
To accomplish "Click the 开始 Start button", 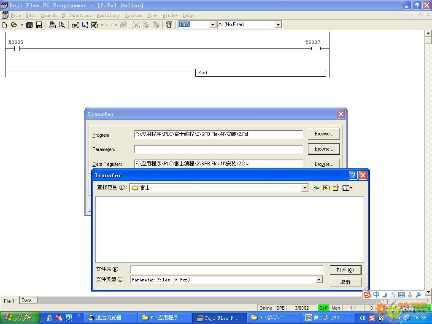I will point(20,318).
